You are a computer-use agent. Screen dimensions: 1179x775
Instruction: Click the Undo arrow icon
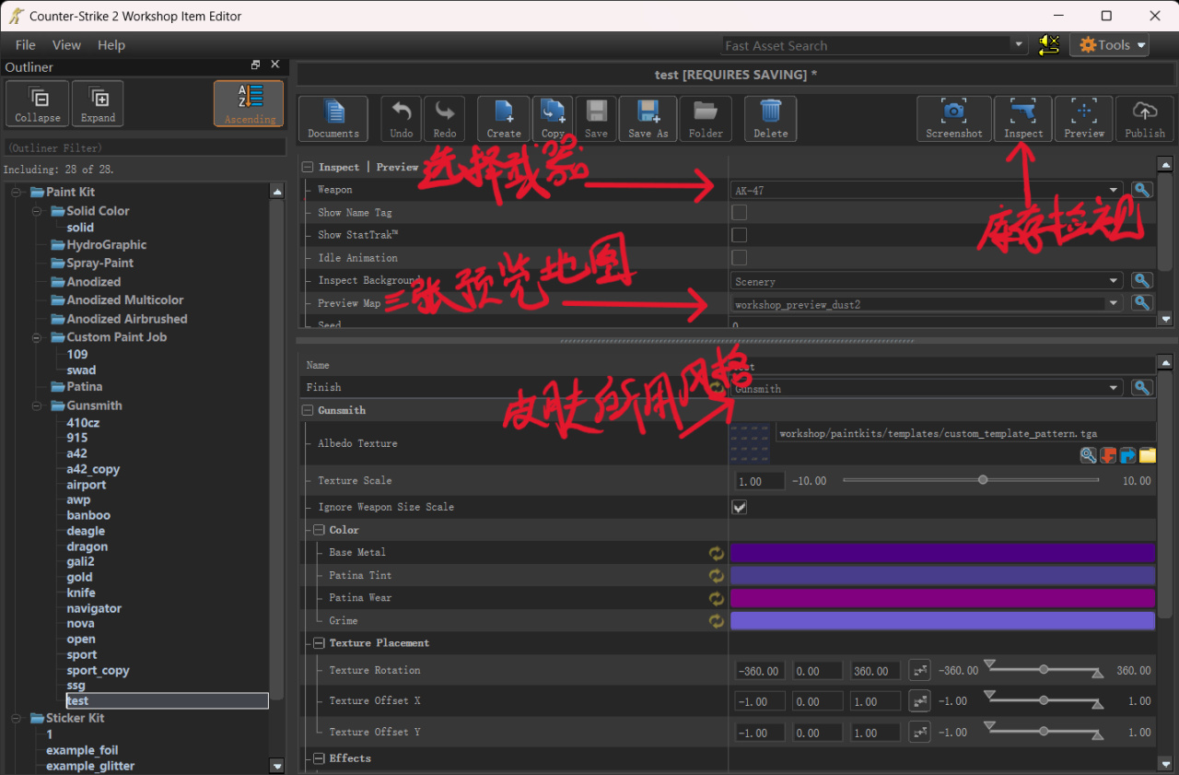click(402, 112)
